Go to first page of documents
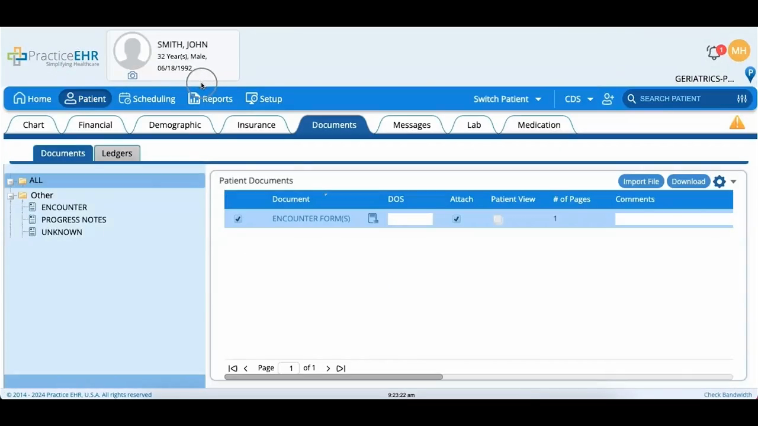The image size is (758, 426). 233,369
